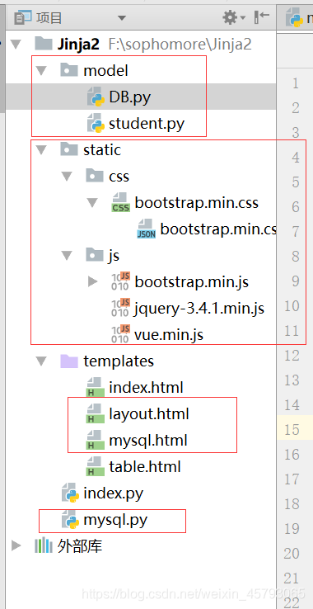Image resolution: width=313 pixels, height=609 pixels.
Task: Click editor gutter line number 15
Action: 292,430
